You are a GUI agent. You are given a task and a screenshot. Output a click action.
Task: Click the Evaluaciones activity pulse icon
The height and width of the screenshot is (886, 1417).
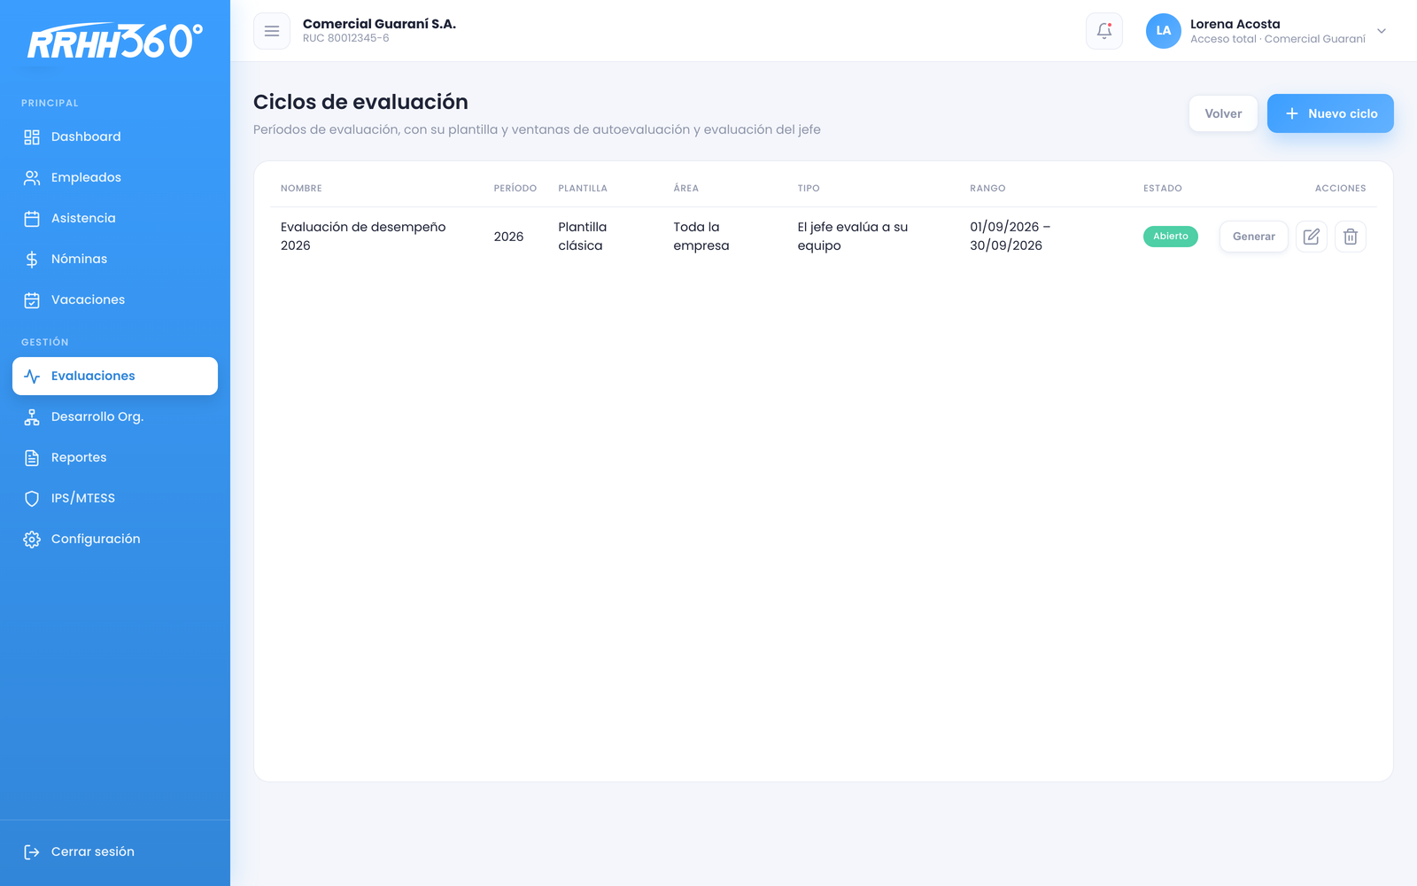tap(32, 376)
